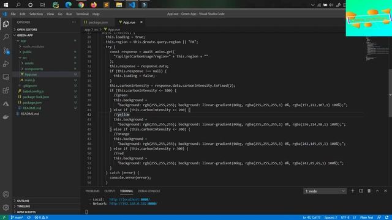Screen dimensions: 392x220
Task: Create a new terminal with plus icon
Action: [x=353, y=191]
